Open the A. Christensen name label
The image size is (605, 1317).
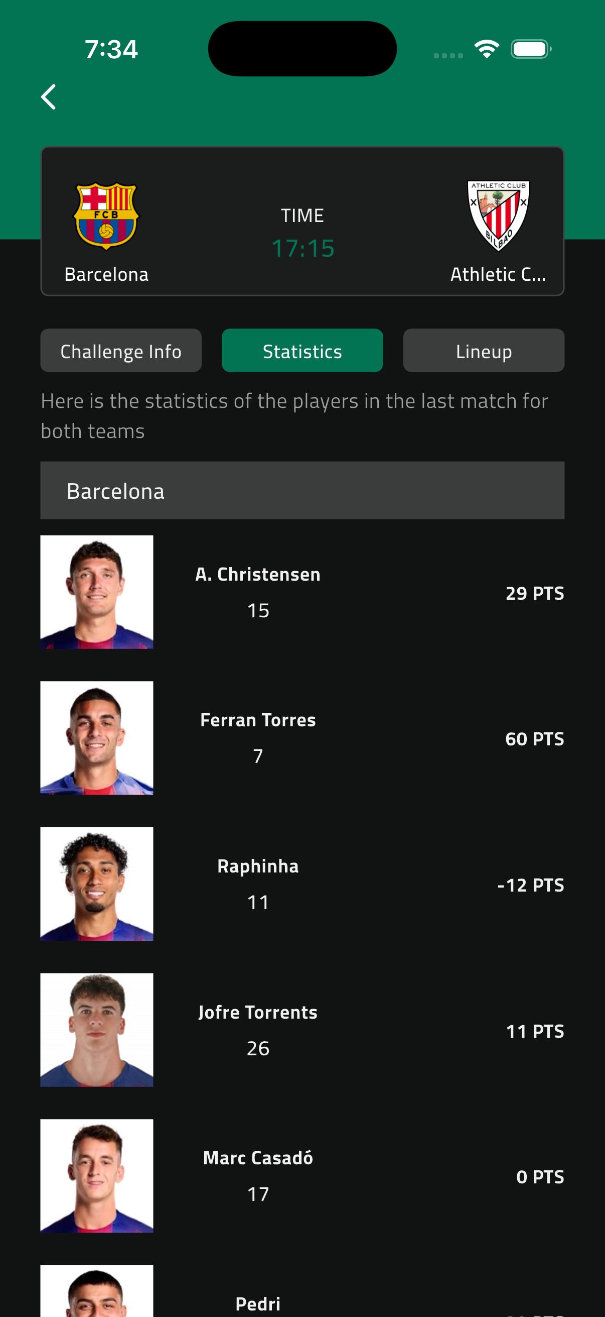pyautogui.click(x=258, y=575)
